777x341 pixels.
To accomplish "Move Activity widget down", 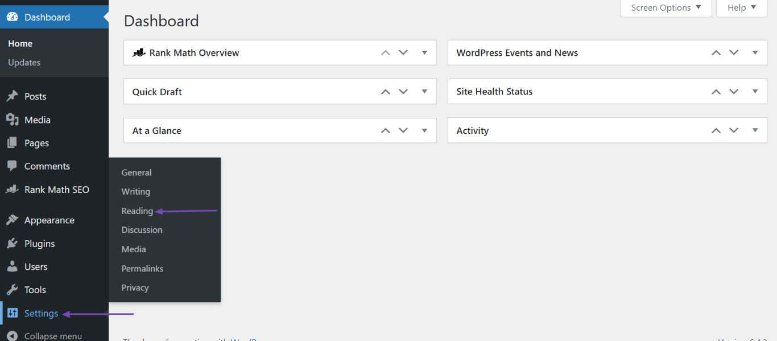I will click(734, 130).
